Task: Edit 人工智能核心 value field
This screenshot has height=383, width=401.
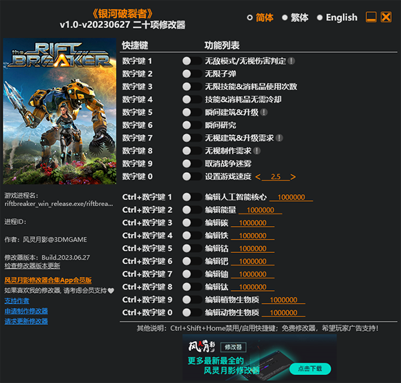Action: tap(291, 197)
